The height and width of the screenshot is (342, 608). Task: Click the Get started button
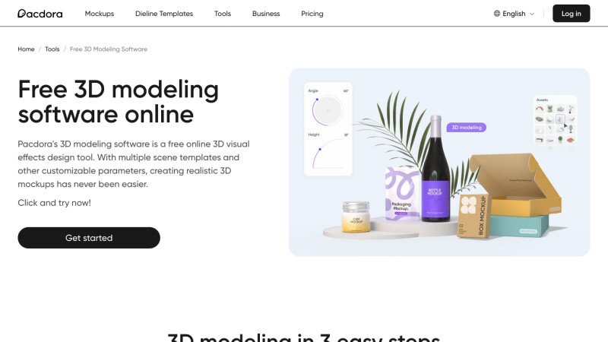click(x=89, y=238)
